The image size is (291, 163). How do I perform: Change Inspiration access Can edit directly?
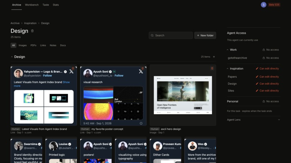267,68
